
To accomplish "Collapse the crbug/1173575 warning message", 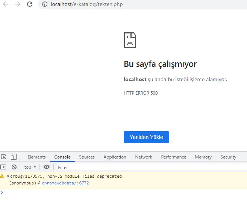I will [8, 176].
